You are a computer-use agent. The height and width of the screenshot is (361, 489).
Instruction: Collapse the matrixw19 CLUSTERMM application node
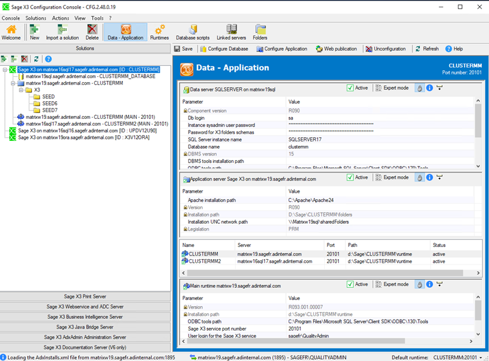[12, 83]
